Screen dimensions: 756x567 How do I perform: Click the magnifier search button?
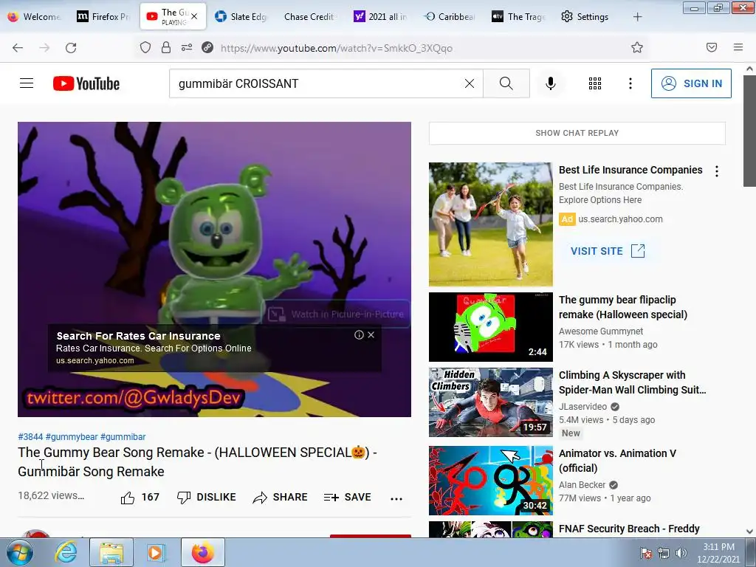506,83
